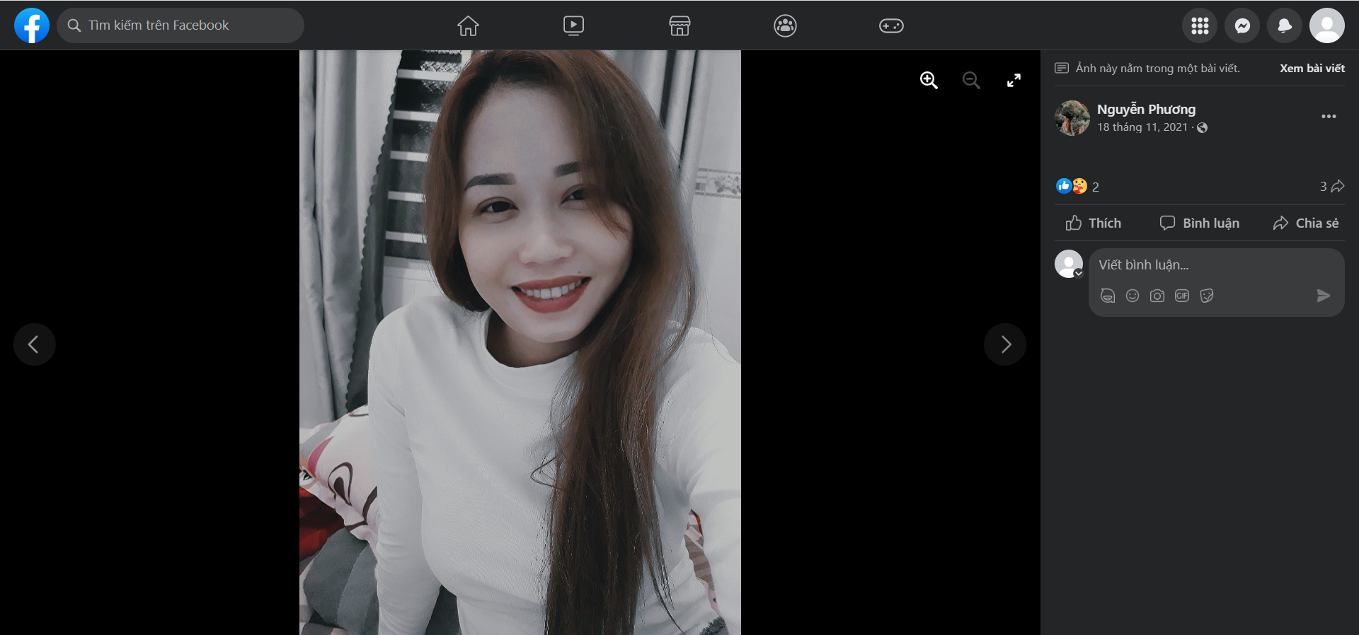The height and width of the screenshot is (635, 1359).
Task: Open the Xem bài viết link
Action: pyautogui.click(x=1312, y=69)
